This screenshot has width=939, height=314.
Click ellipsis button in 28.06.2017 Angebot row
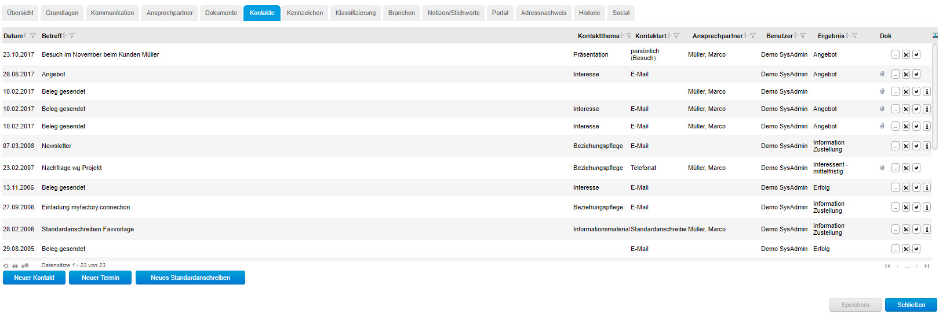tap(896, 74)
